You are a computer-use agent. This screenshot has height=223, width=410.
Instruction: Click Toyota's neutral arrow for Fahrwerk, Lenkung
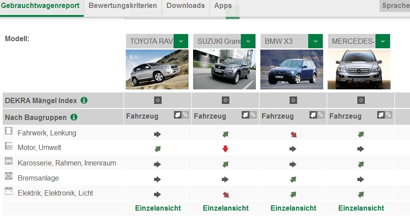point(158,135)
